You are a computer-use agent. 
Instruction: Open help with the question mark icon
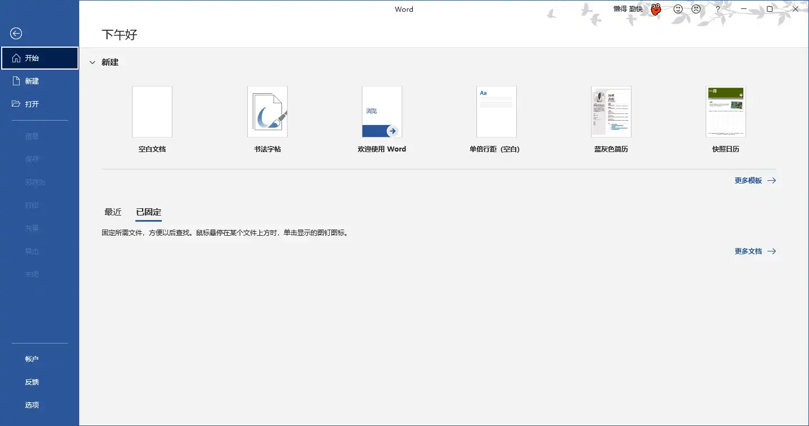tap(718, 9)
